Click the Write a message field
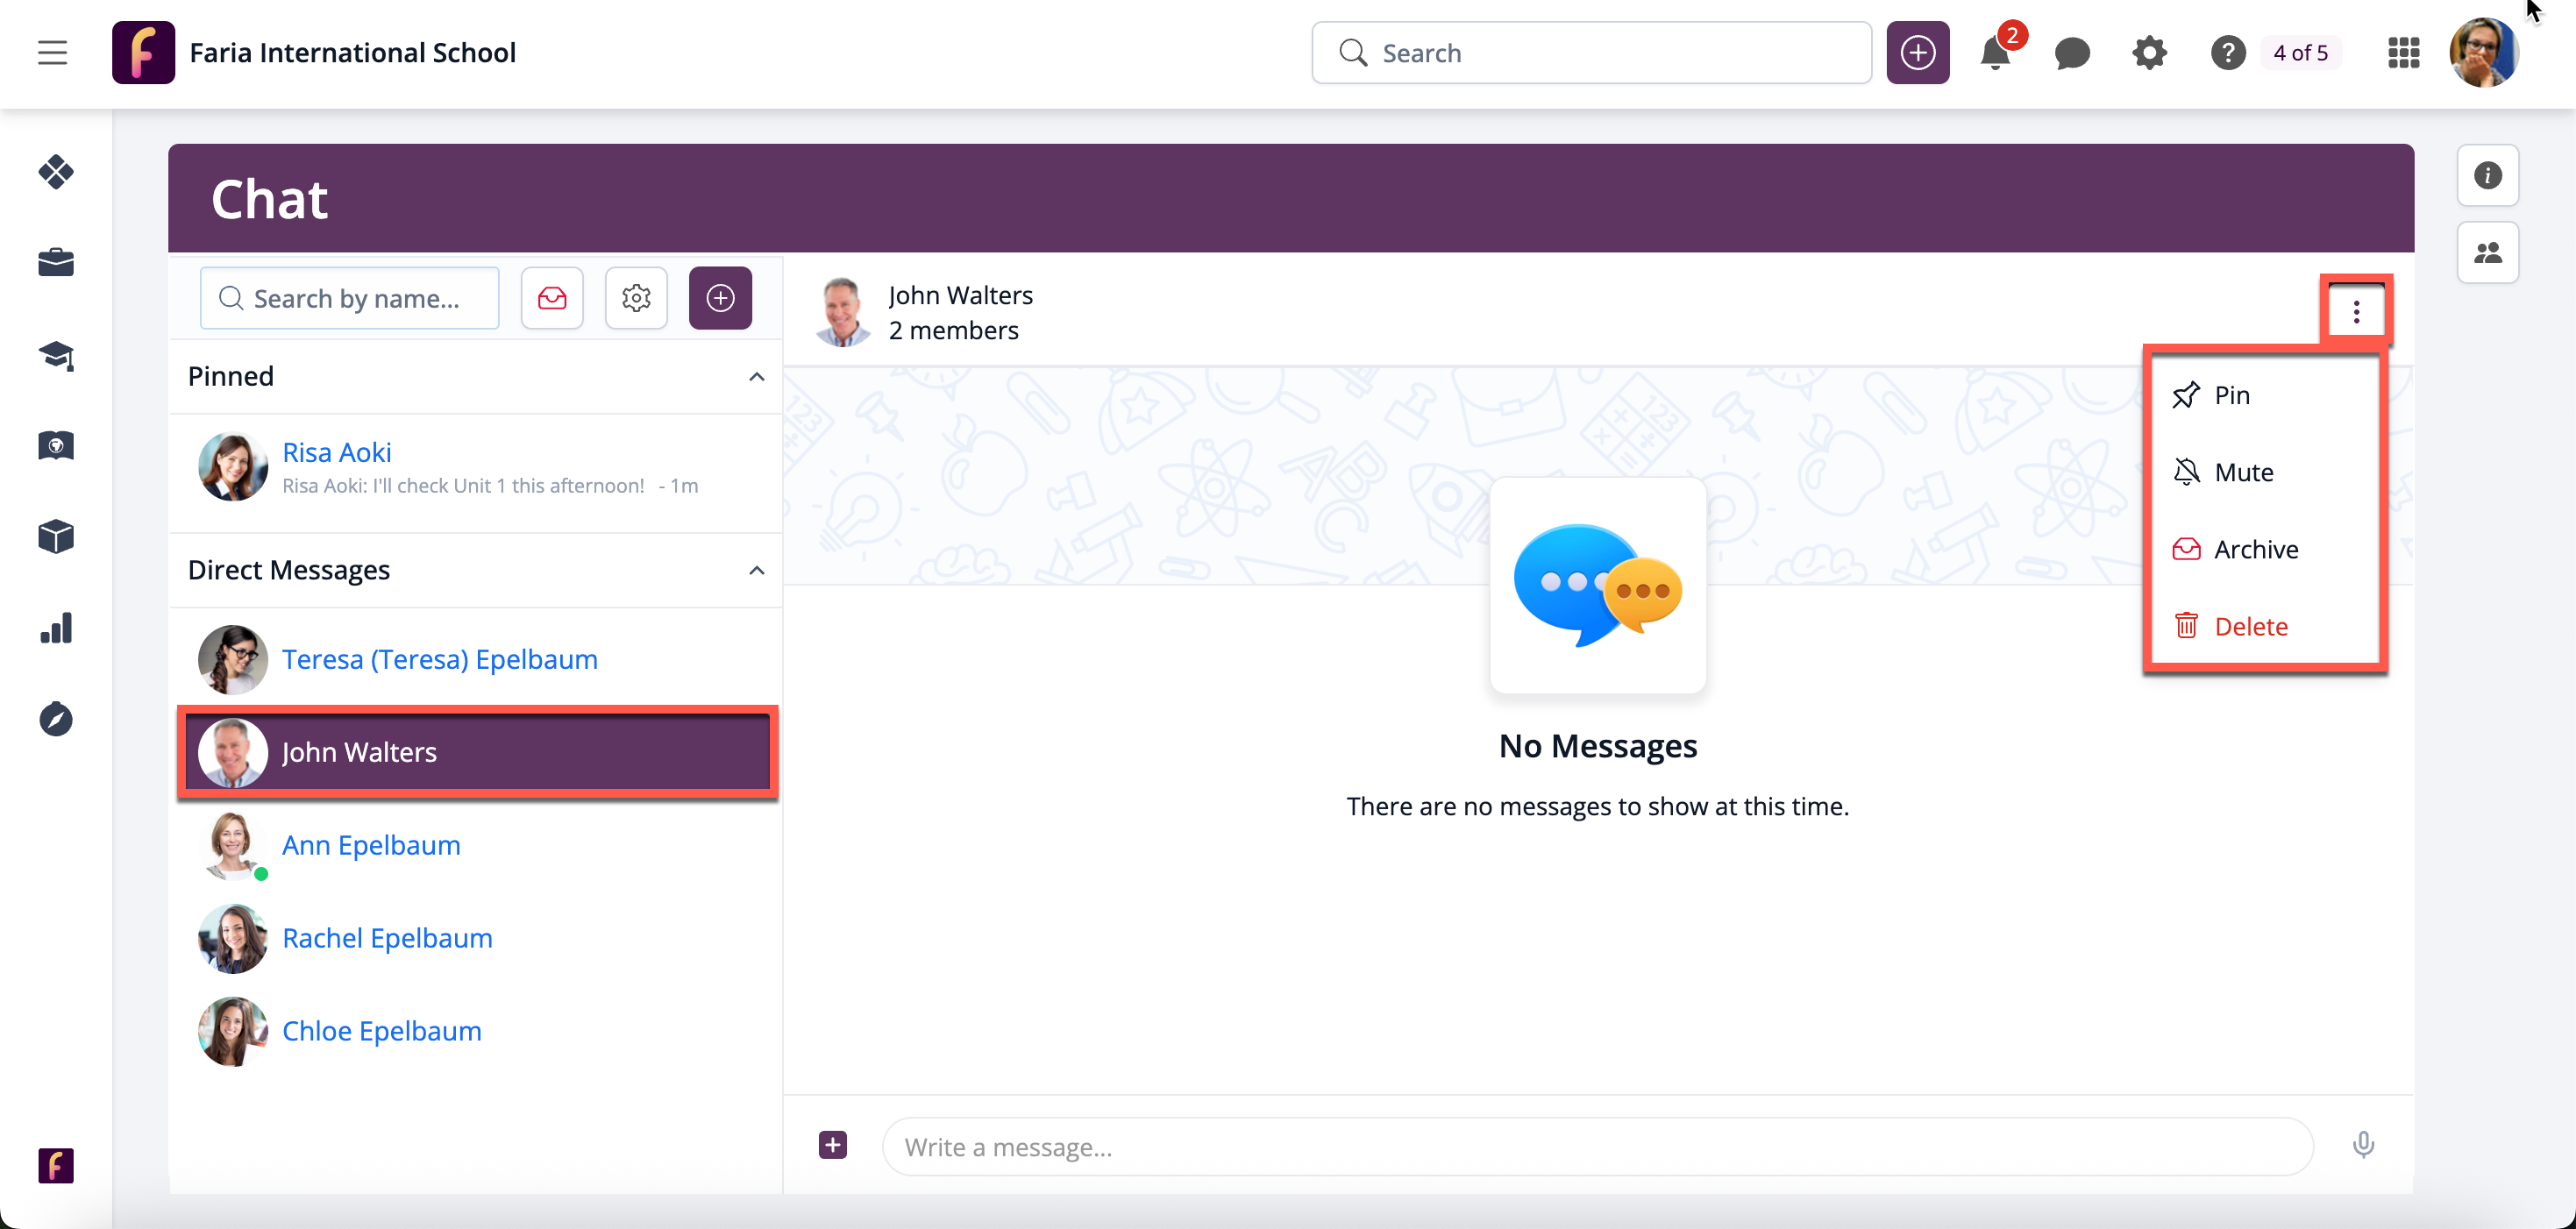The height and width of the screenshot is (1229, 2576). point(1597,1147)
